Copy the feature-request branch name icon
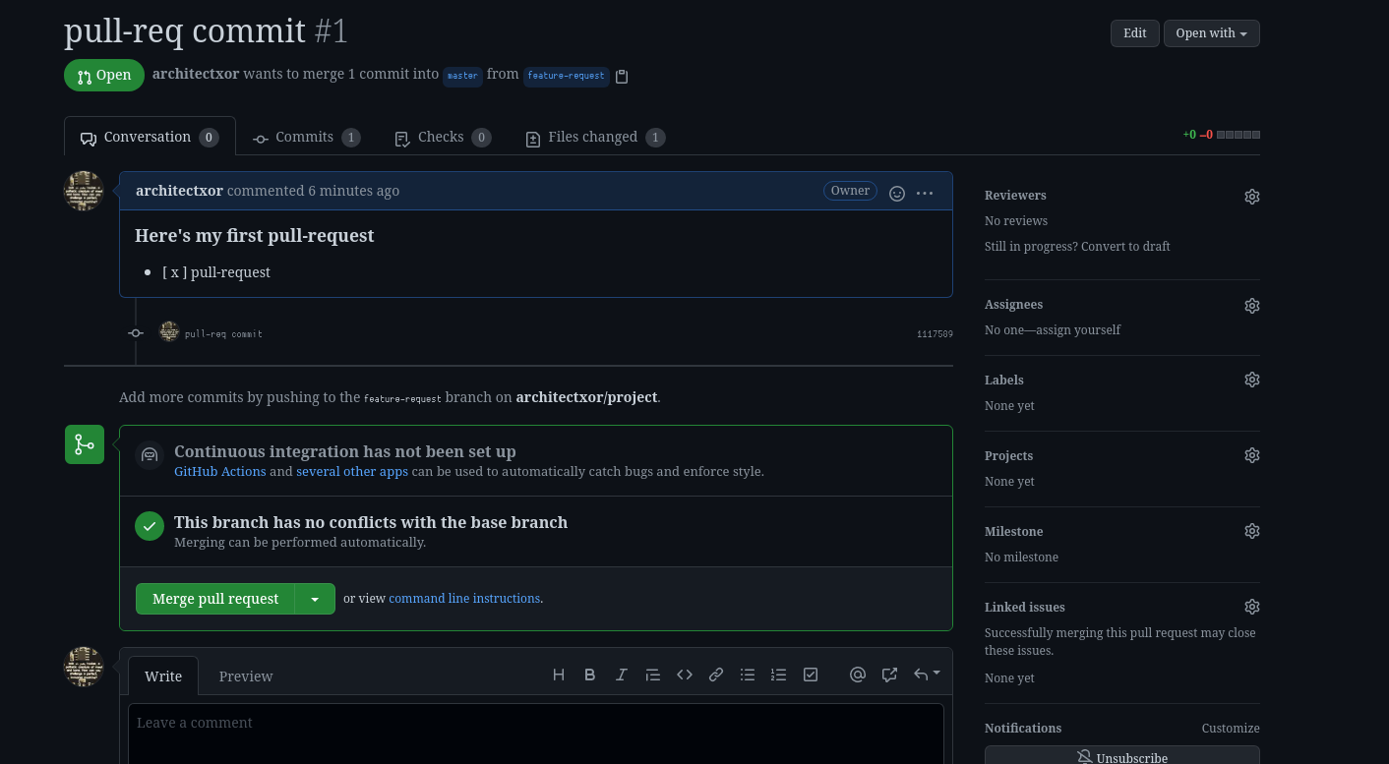 pos(622,76)
